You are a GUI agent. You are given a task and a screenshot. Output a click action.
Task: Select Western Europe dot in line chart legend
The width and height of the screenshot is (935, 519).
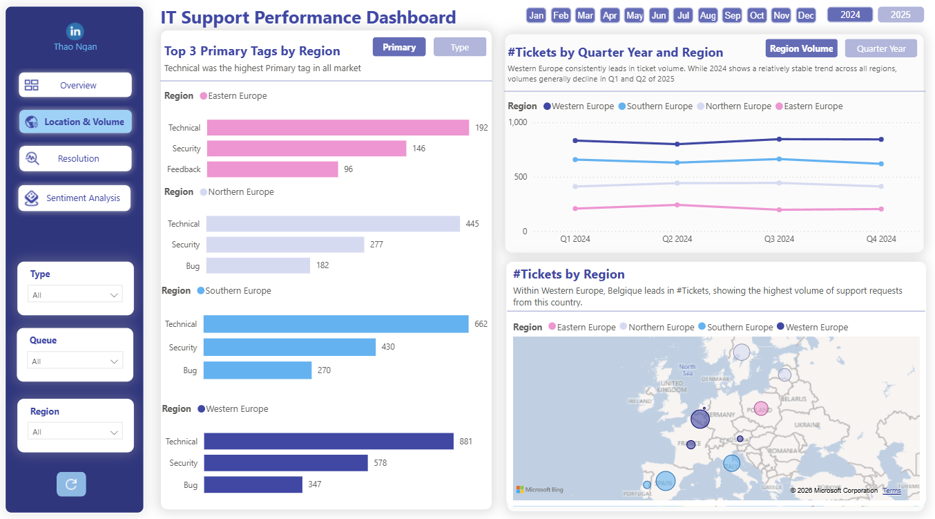click(548, 106)
